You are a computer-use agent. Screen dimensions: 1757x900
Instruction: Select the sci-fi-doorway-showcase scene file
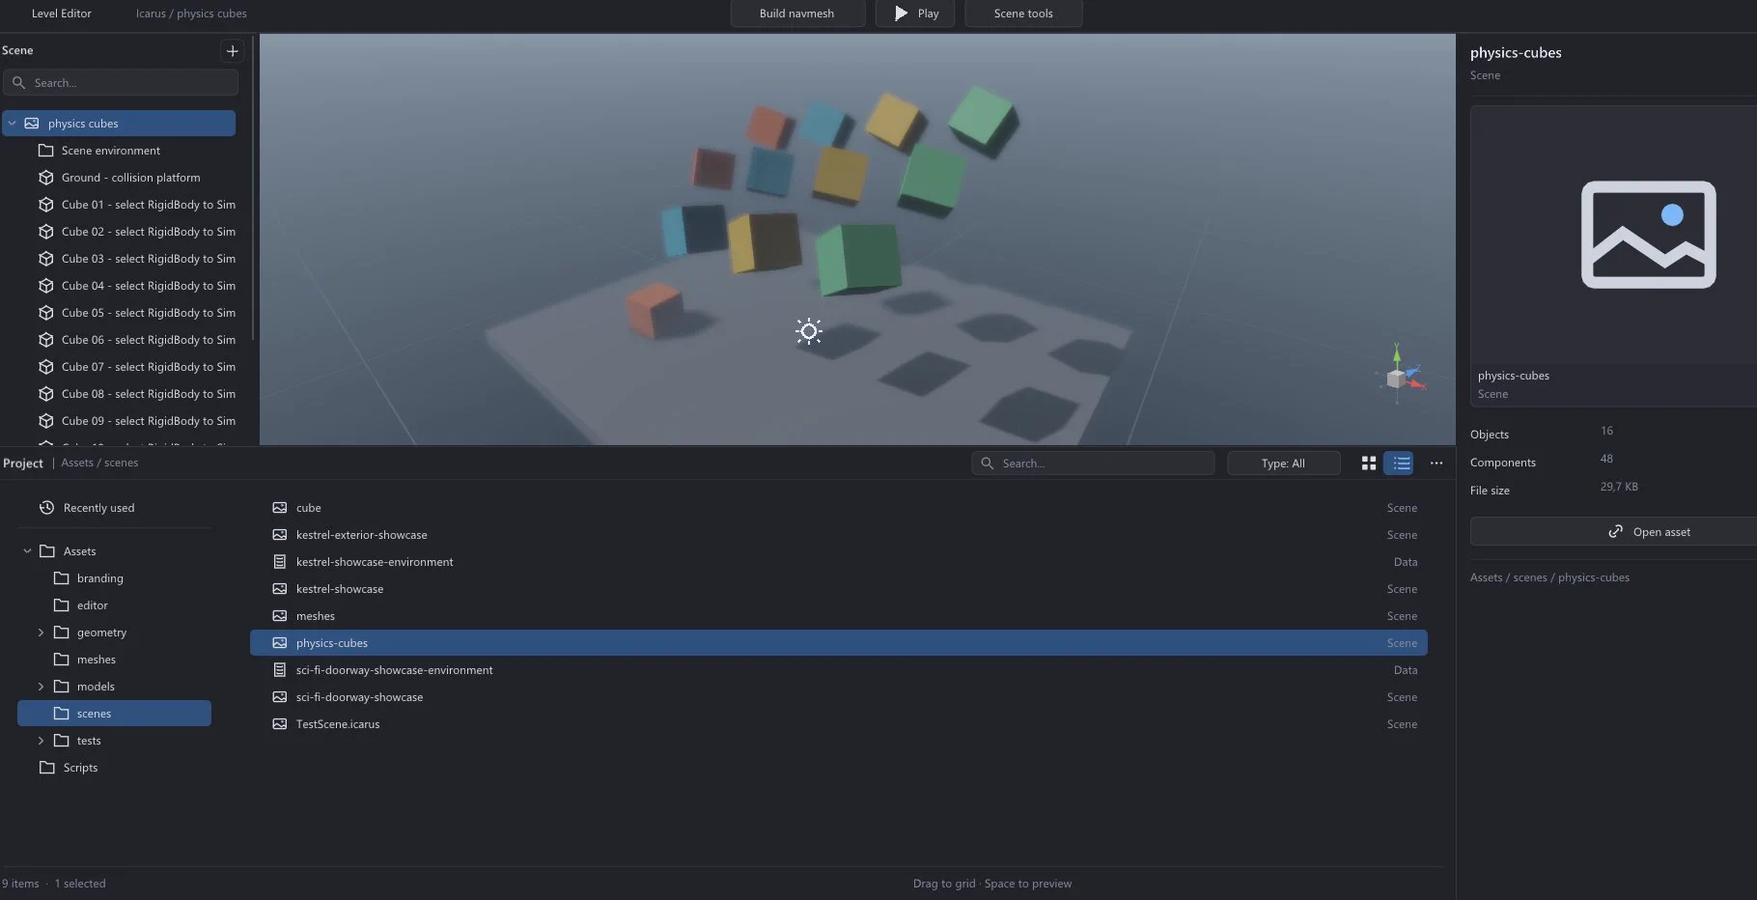(x=838, y=697)
